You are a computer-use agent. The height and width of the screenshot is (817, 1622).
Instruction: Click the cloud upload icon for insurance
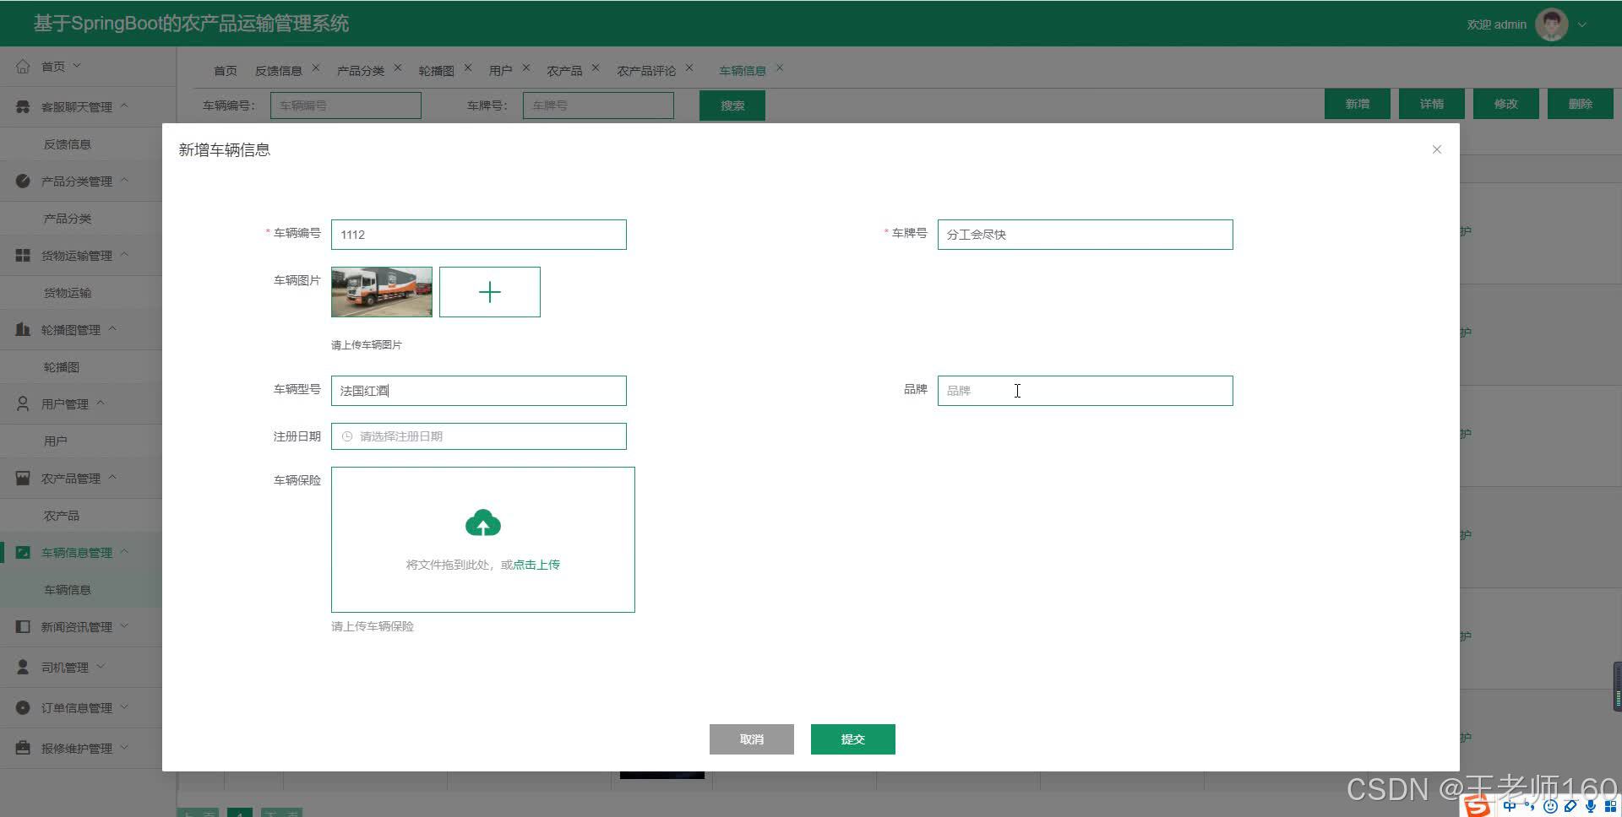(483, 523)
